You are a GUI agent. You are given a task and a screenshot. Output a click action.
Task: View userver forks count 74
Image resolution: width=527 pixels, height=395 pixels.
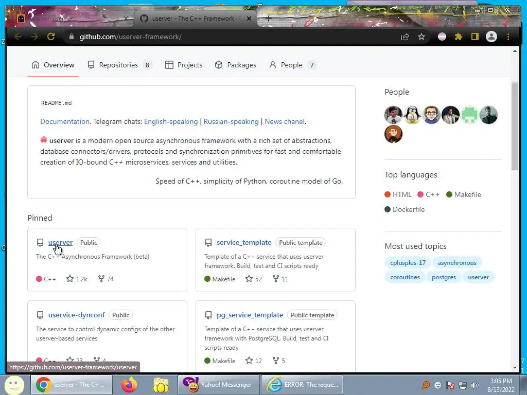[106, 279]
